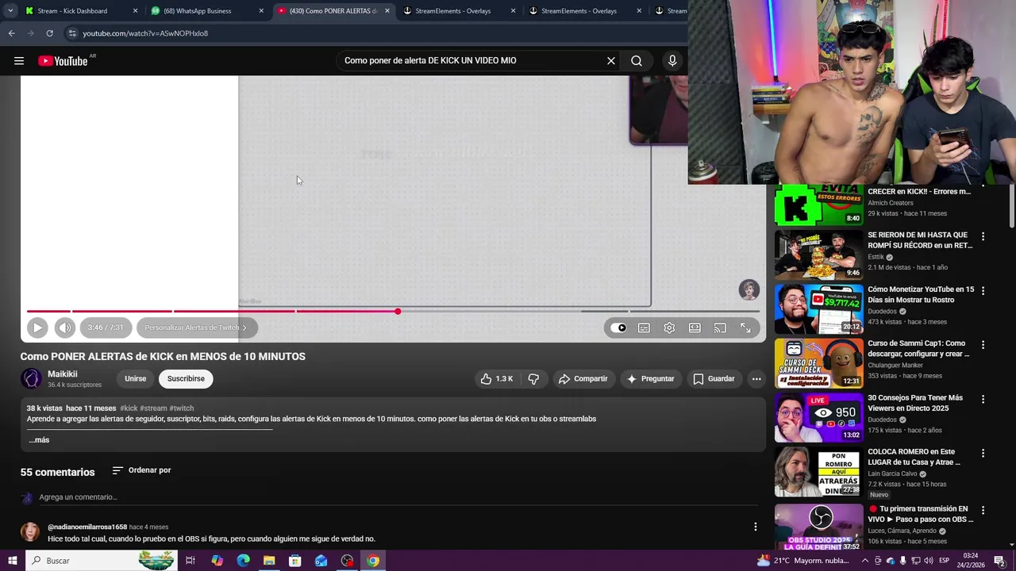Open options for nadianoemilarrosa1658's comment

click(756, 527)
